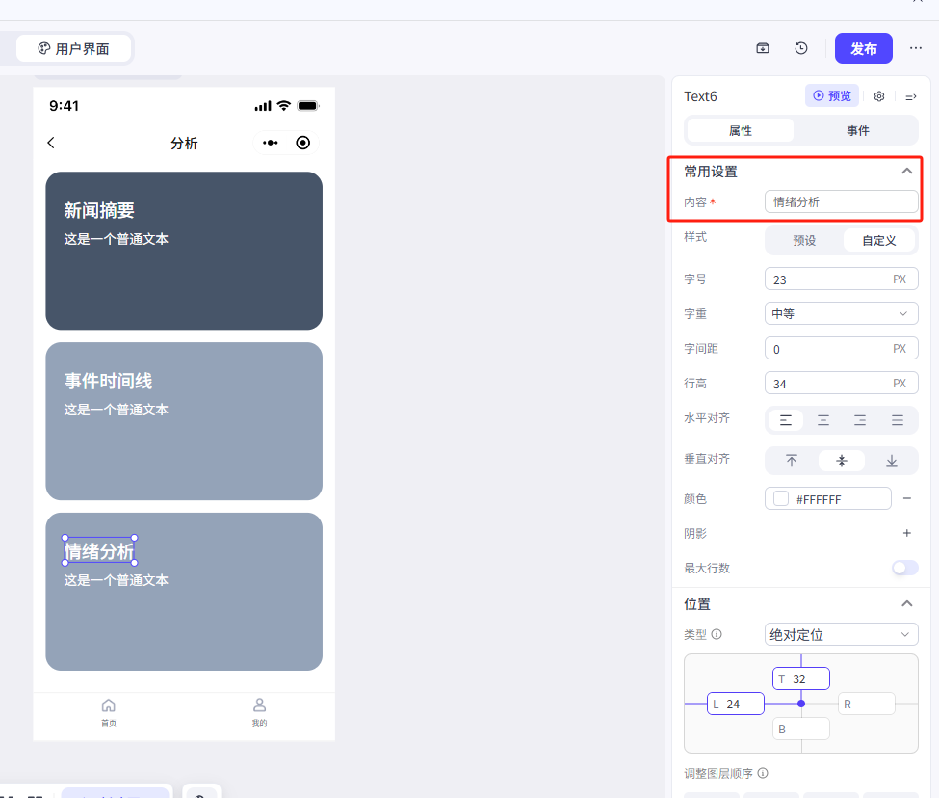Image resolution: width=939 pixels, height=798 pixels.
Task: Select center horizontal alignment icon
Action: [823, 420]
